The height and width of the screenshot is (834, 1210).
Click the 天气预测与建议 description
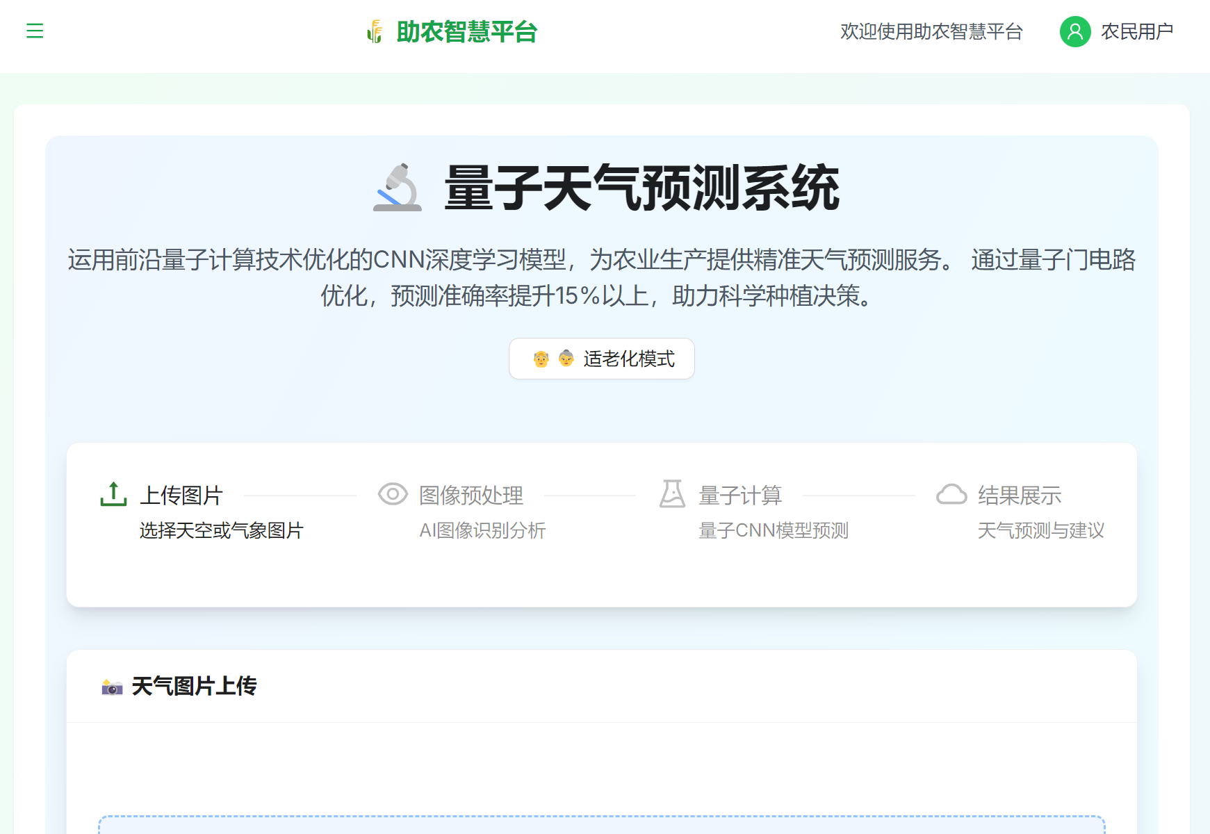point(1041,531)
